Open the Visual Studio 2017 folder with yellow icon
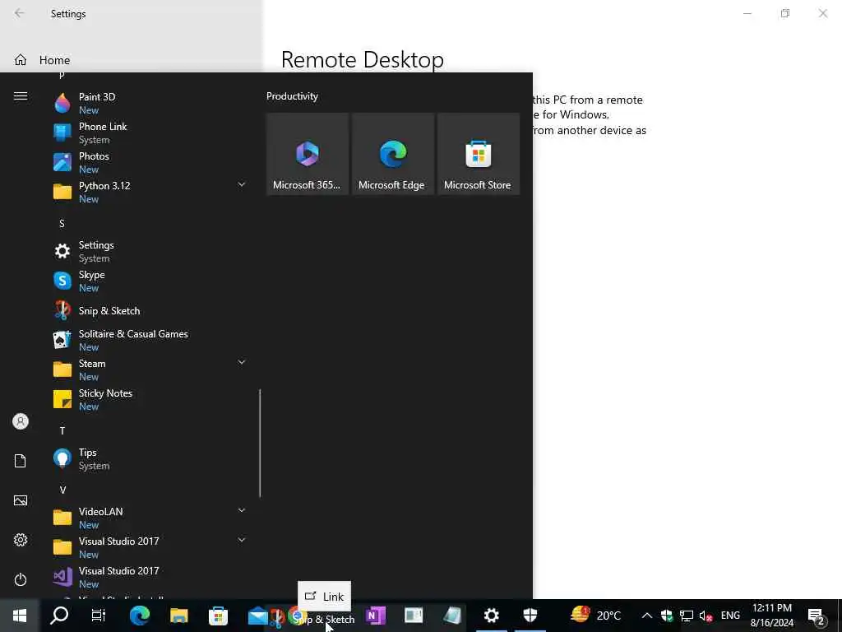Screen dimensions: 842x632 tap(149, 547)
